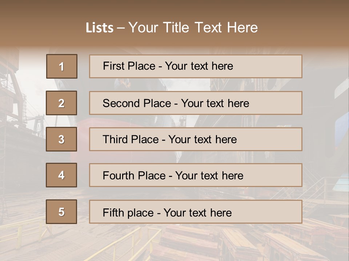
Task: Click the First Place text bar
Action: (196, 66)
